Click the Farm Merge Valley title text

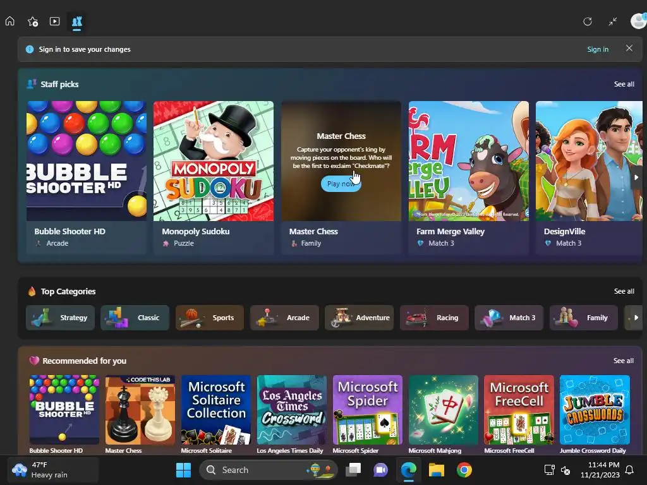[x=450, y=231]
